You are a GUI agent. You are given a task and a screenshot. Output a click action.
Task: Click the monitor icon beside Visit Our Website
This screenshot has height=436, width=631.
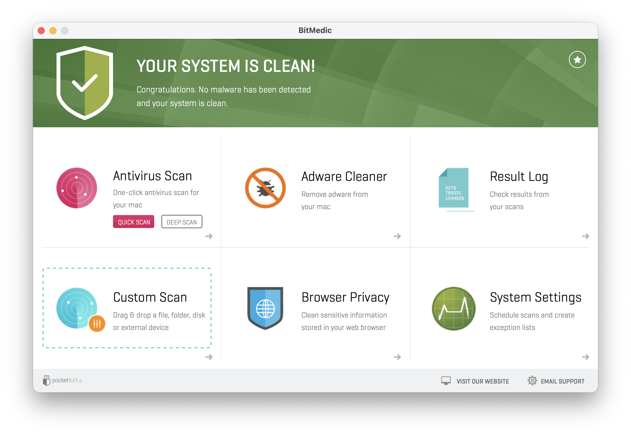pyautogui.click(x=446, y=381)
